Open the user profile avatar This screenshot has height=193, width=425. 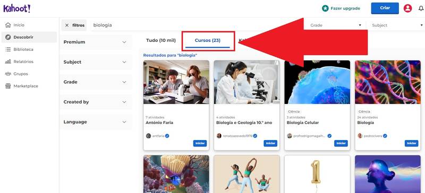coord(407,8)
